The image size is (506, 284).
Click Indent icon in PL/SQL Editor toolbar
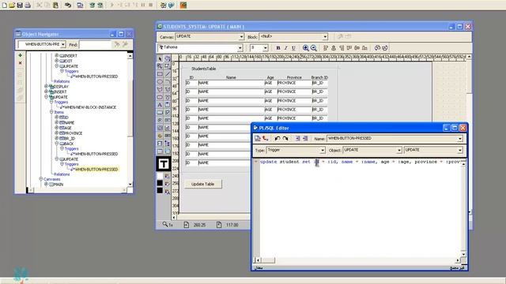297,139
